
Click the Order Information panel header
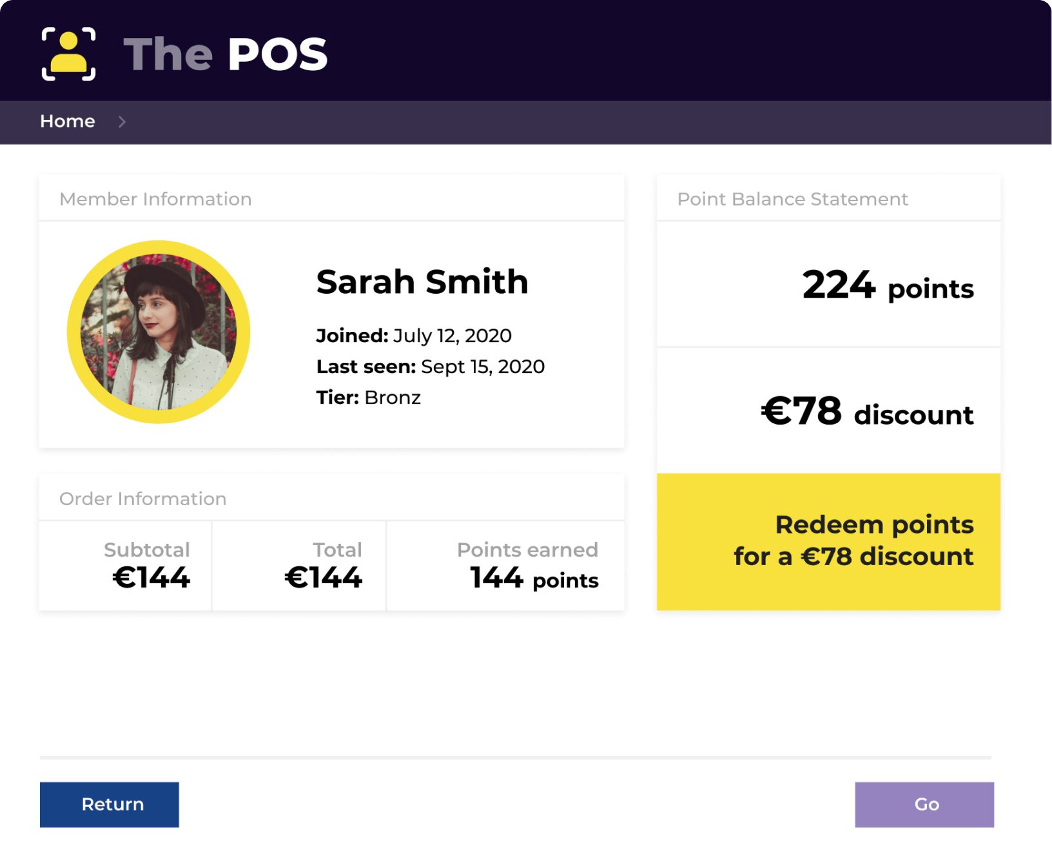[x=142, y=499]
